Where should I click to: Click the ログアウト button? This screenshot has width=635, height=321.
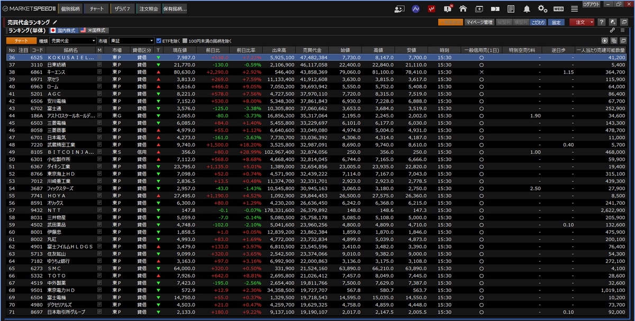tap(591, 4)
